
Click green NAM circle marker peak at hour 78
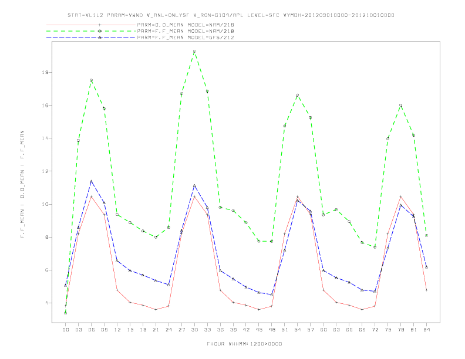[x=400, y=105]
